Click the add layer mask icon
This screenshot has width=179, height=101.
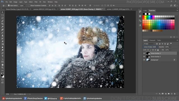point(163,94)
